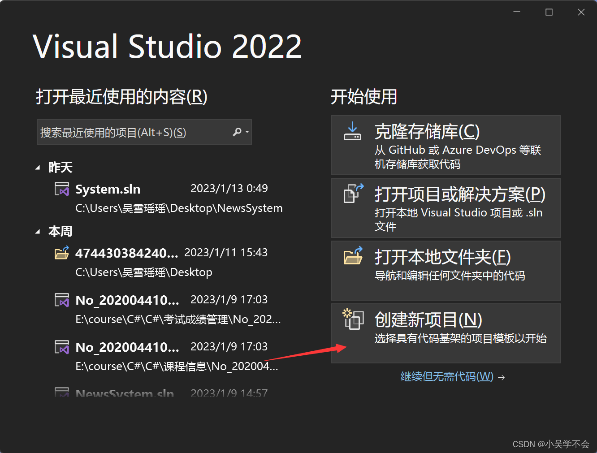Screen dimensions: 597x453
Task: Minimize the Visual Studio start window
Action: tap(517, 12)
